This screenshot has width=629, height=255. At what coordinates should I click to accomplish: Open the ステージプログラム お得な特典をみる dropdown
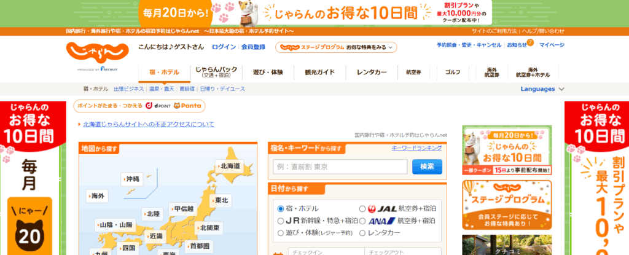coord(336,47)
